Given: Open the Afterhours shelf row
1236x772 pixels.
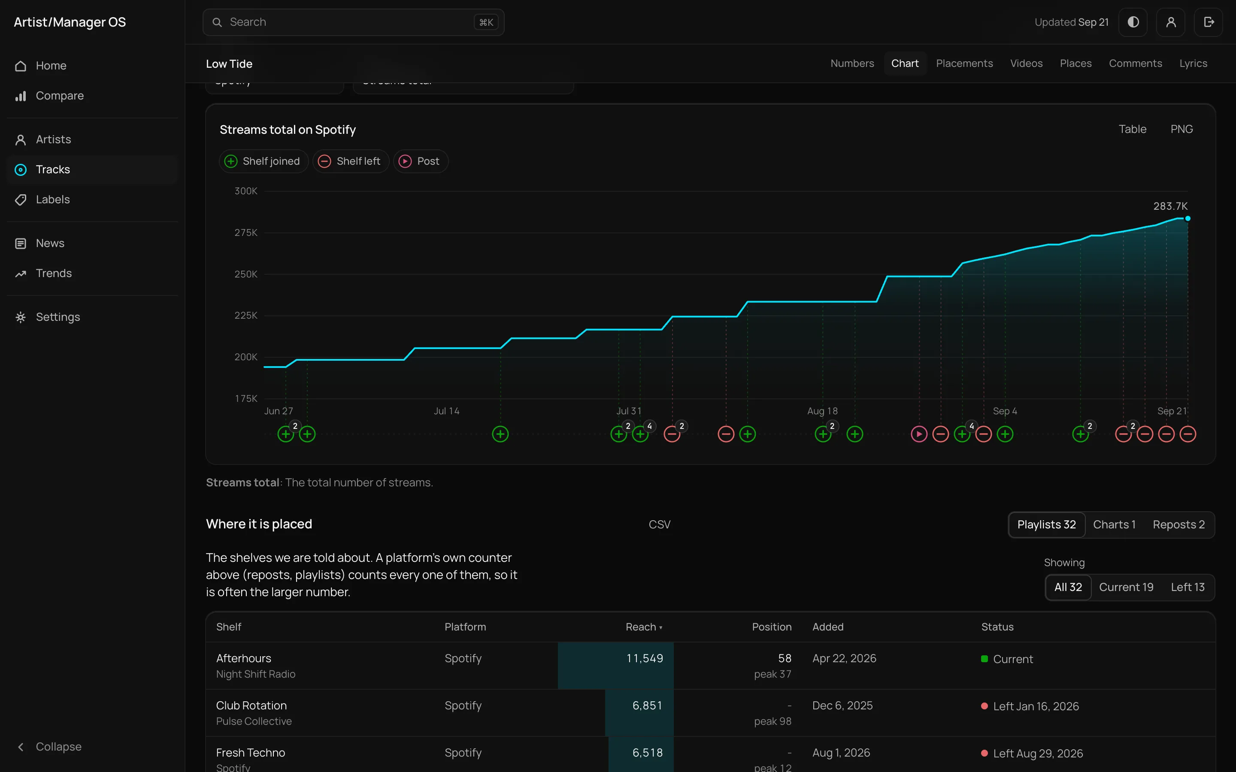Looking at the screenshot, I should (710, 666).
